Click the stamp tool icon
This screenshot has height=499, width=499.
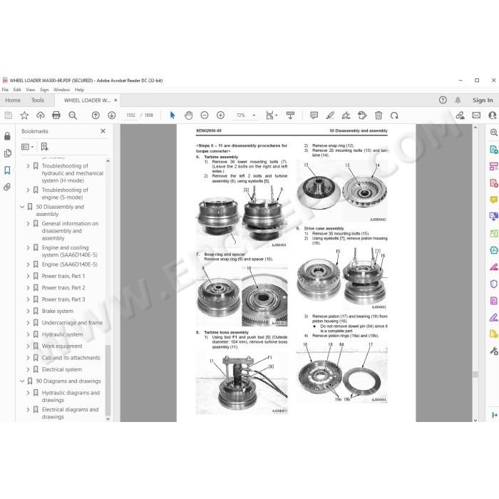[362, 115]
